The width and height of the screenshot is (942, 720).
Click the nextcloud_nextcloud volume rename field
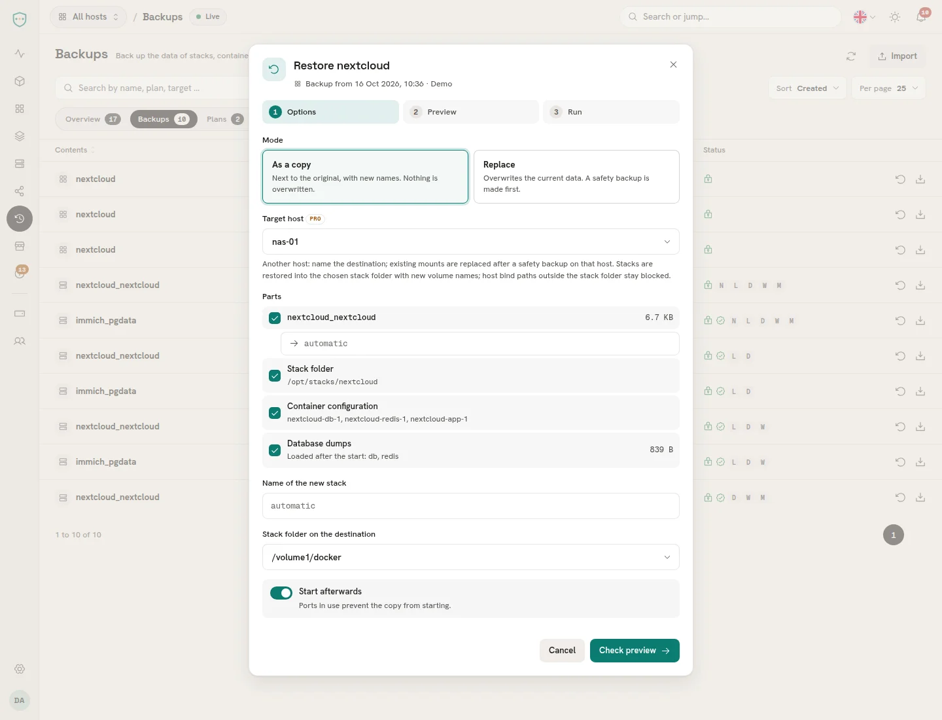(480, 344)
